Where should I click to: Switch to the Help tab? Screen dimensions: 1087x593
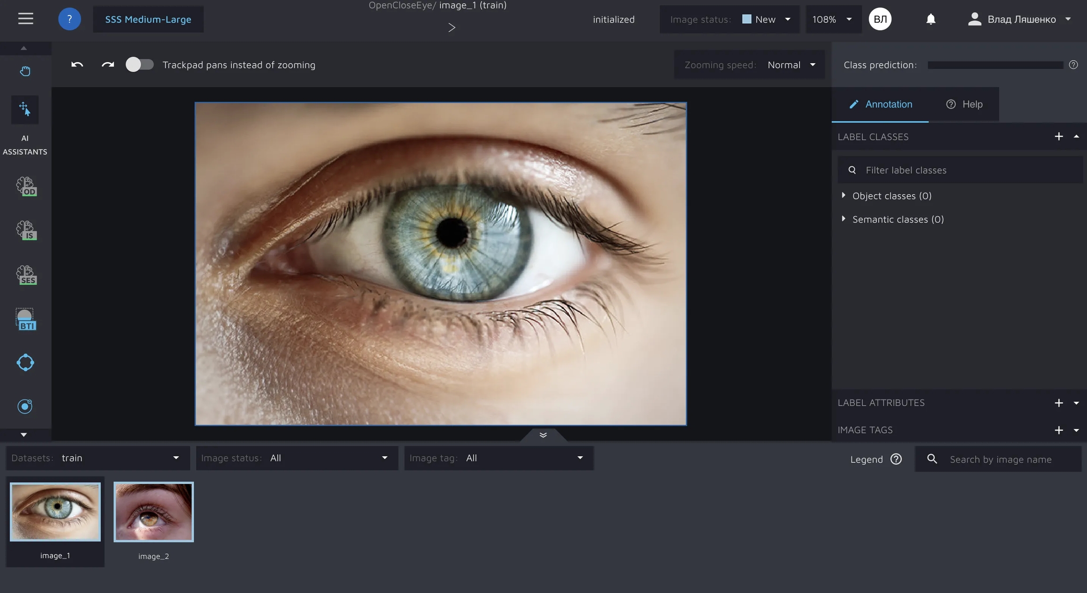tap(964, 104)
